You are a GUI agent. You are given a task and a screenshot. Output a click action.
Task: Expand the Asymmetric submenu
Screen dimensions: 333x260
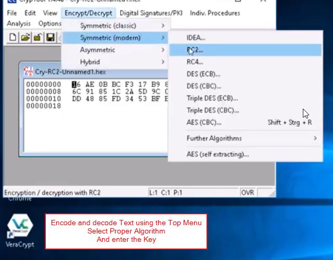[116, 50]
